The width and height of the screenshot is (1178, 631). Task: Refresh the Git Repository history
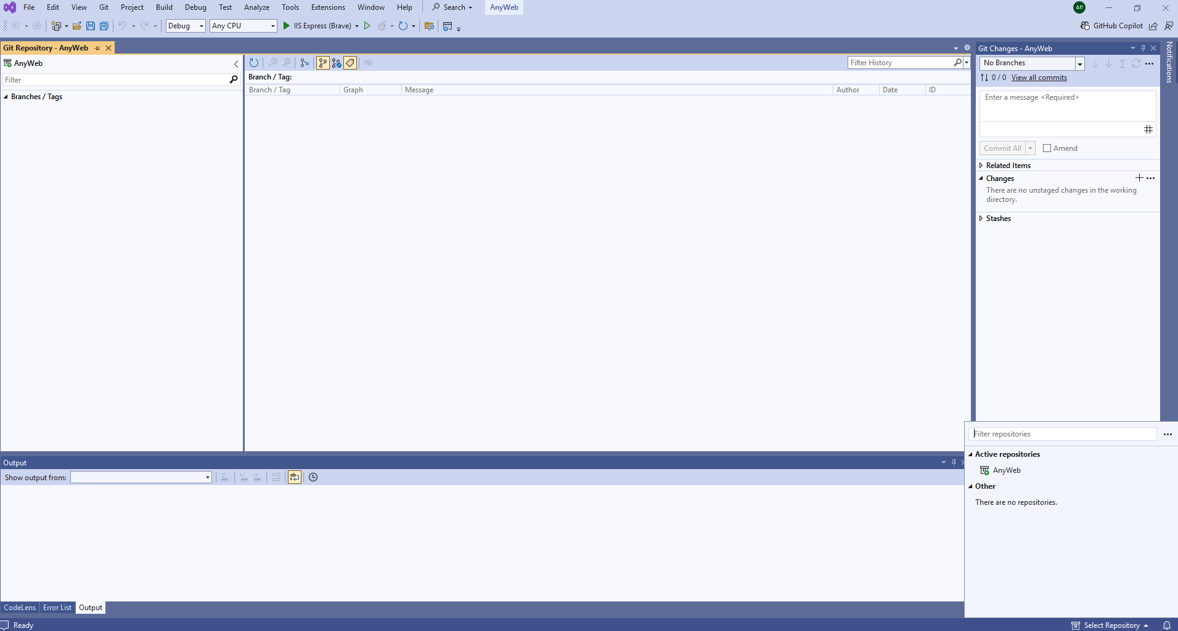click(254, 63)
